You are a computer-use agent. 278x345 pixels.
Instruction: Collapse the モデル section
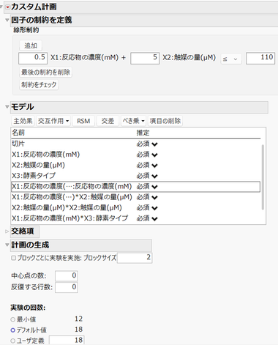click(x=7, y=107)
